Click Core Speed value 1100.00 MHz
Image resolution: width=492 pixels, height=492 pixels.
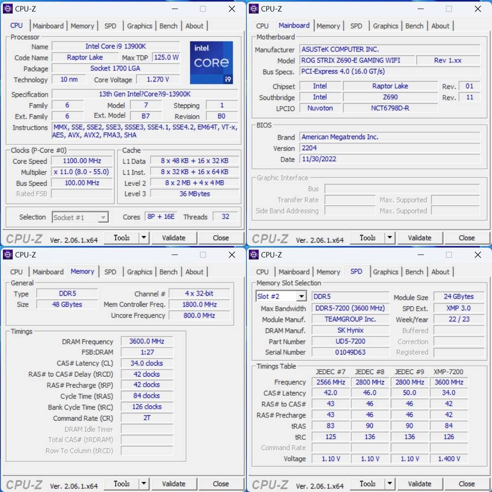(82, 161)
